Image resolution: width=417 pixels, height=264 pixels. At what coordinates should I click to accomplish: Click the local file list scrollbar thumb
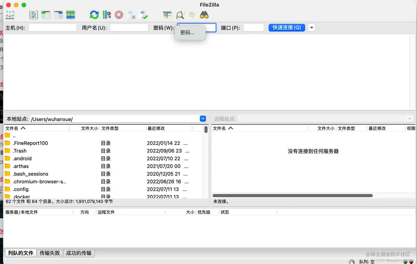206,129
